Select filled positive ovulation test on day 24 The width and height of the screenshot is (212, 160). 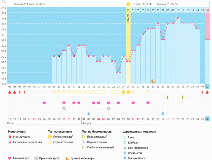pos(123,92)
